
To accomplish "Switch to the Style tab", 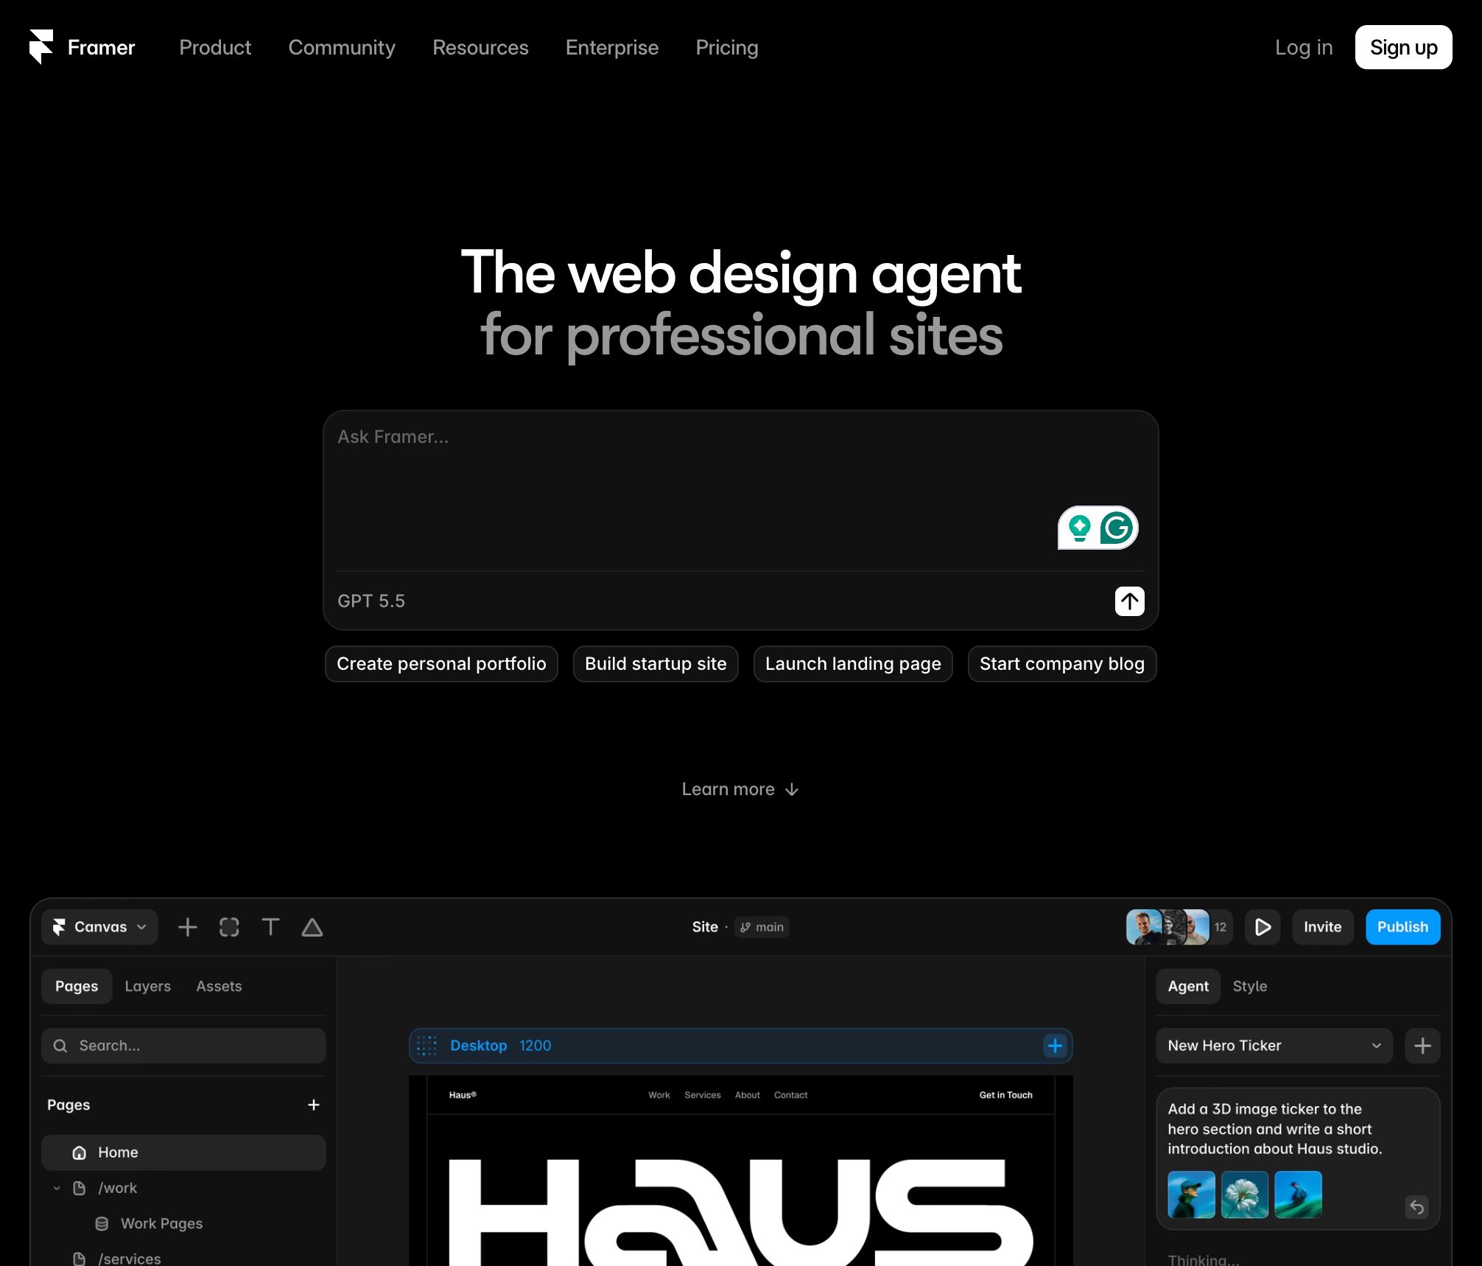I will pos(1250,986).
